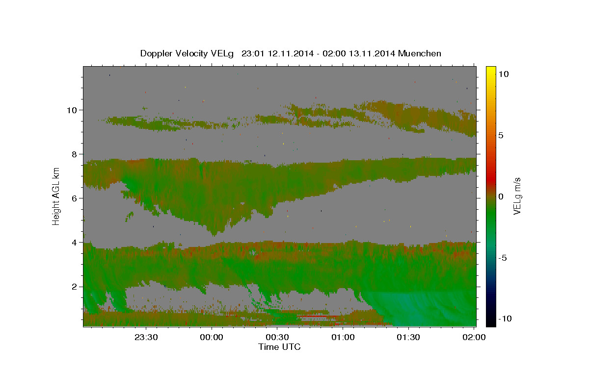
Task: Click the 'VELg m/s' colorbar label
Action: pyautogui.click(x=517, y=196)
